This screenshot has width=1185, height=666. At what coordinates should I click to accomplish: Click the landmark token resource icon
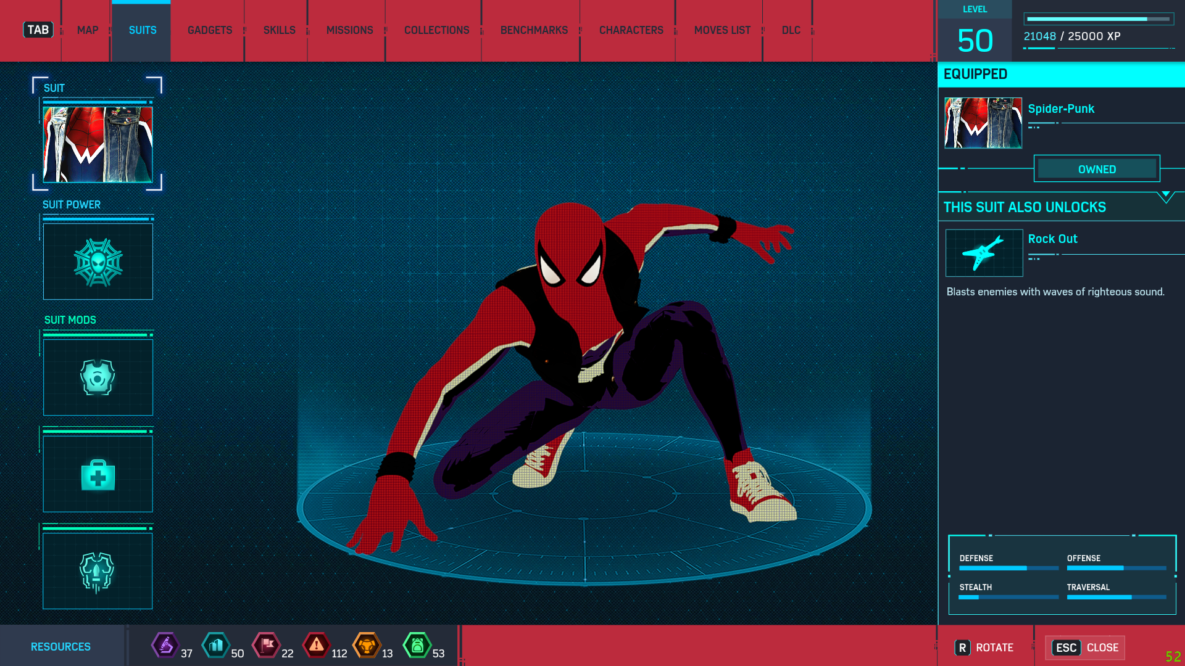coord(216,646)
